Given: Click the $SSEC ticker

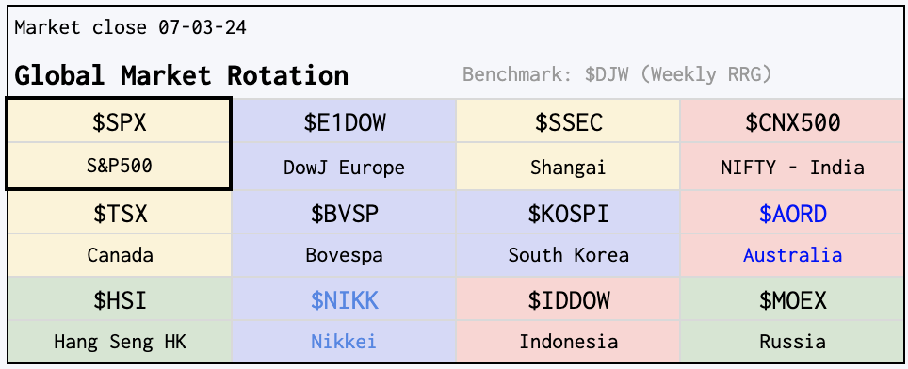Looking at the screenshot, I should click(x=568, y=122).
